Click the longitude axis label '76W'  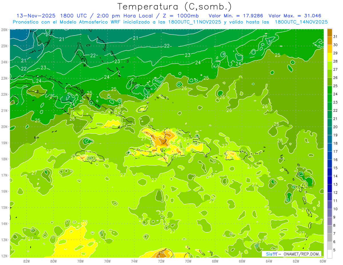107,261
